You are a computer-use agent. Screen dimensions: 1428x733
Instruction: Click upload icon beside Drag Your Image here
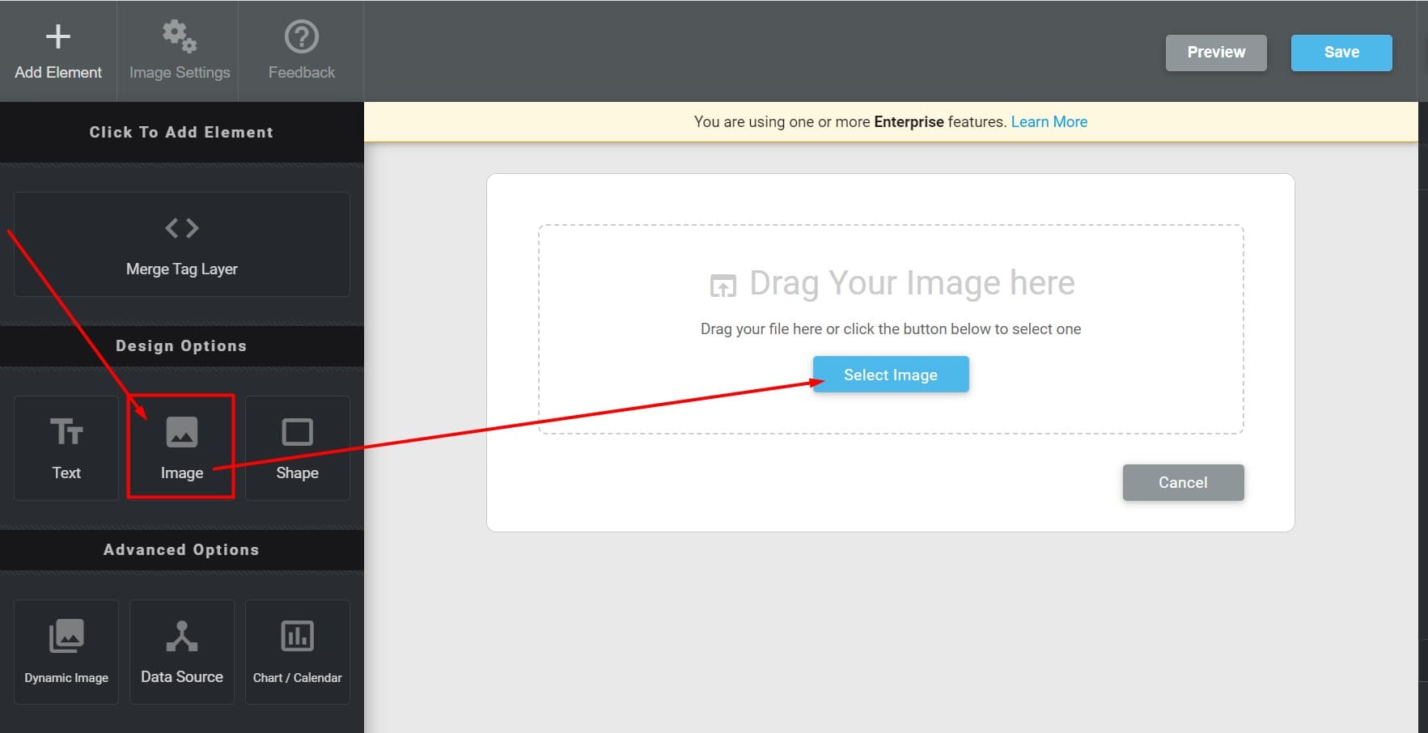(722, 286)
